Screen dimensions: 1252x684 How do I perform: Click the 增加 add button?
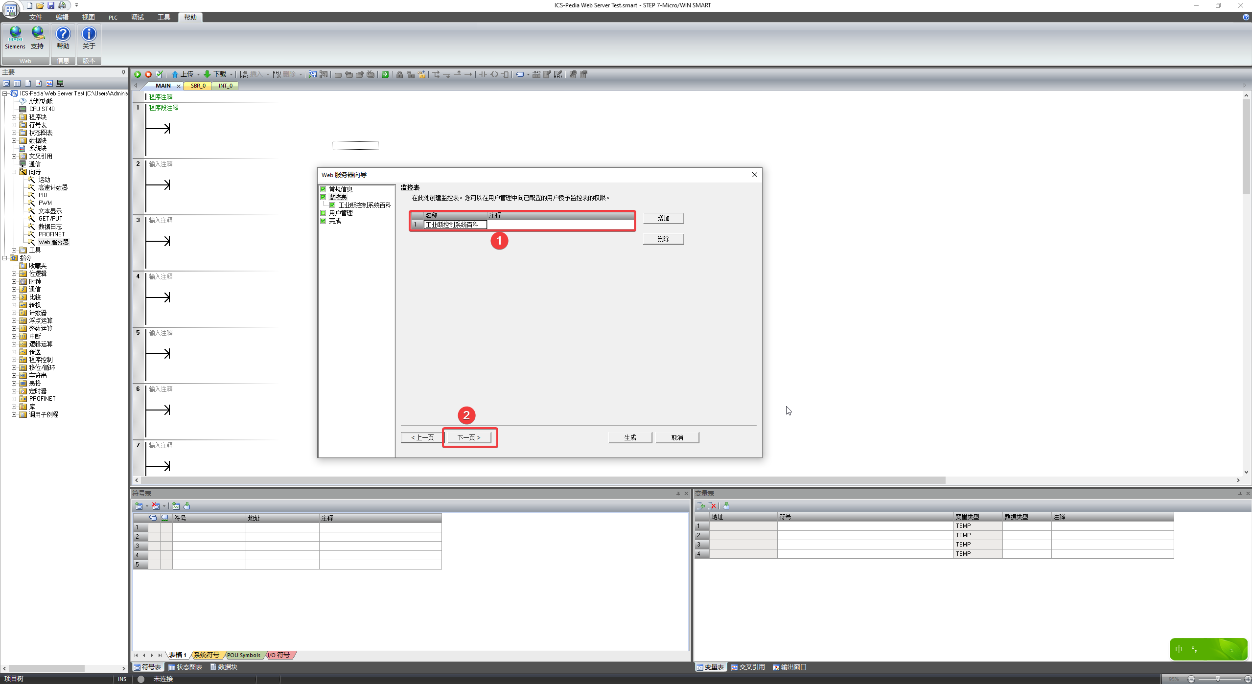coord(663,218)
